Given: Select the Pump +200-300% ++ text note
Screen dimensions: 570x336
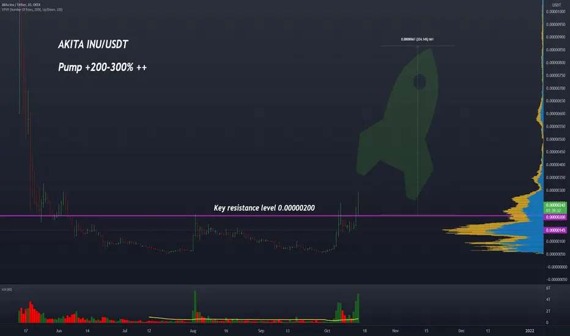Looking at the screenshot, I should coord(103,67).
